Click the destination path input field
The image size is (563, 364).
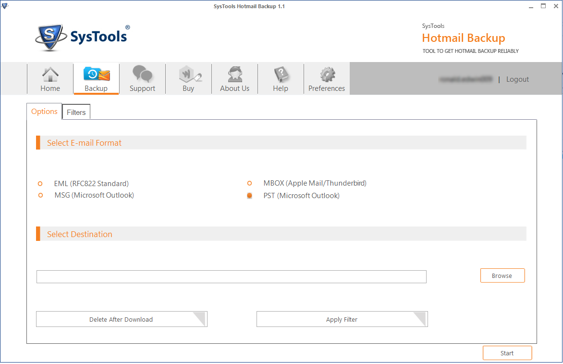click(231, 276)
